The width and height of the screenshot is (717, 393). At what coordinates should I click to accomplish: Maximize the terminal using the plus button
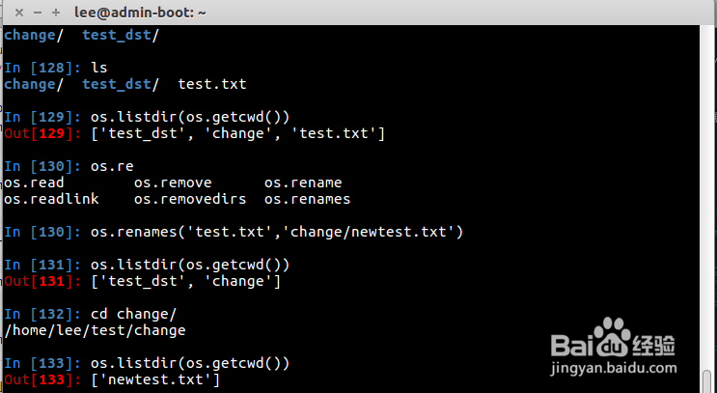[x=54, y=12]
